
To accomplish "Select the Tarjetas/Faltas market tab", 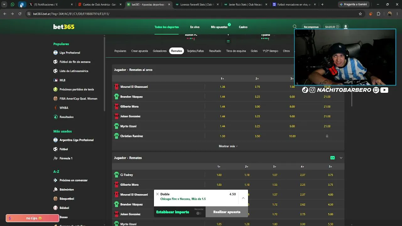I will tap(195, 51).
